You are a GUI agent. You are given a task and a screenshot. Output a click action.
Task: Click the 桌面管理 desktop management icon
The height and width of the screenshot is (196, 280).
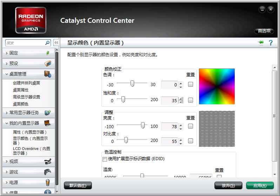(x=48, y=74)
